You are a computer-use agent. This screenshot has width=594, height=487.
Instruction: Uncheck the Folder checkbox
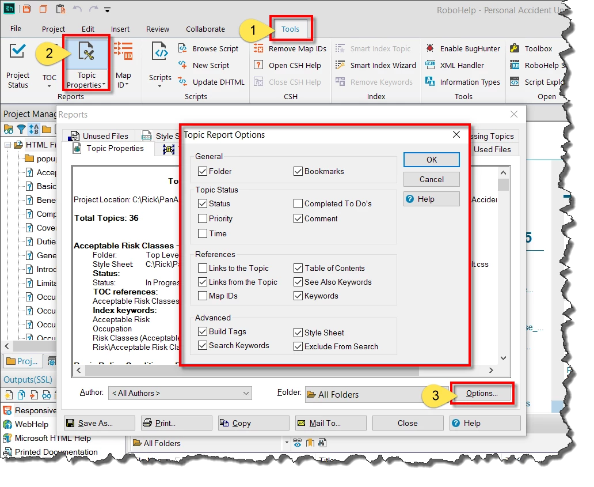click(x=203, y=171)
